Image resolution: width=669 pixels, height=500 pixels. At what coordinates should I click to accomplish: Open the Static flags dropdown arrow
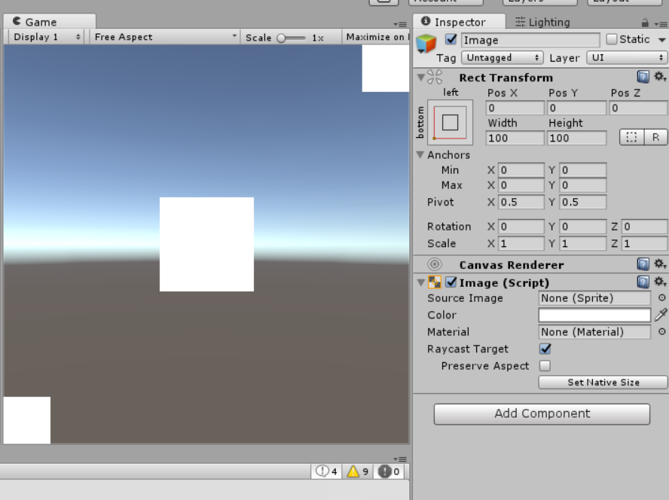coord(661,40)
